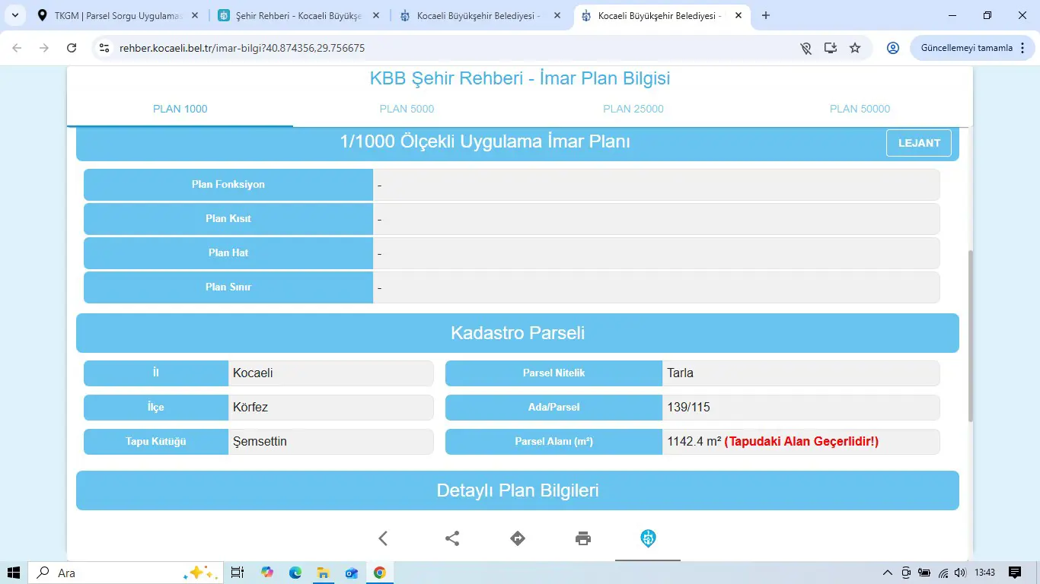Screen dimensions: 1040x584
Task: Click the Kocaeli municipality logo icon at bottom
Action: pos(648,538)
